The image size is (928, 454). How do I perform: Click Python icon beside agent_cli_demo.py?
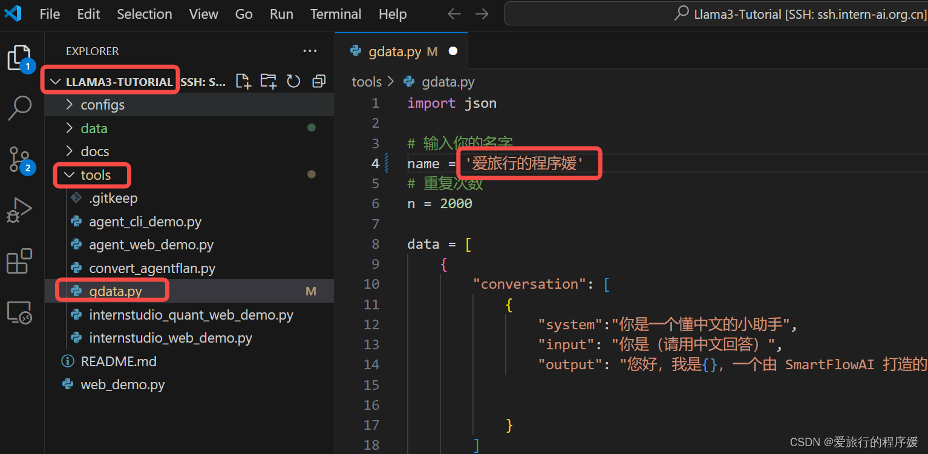[76, 222]
